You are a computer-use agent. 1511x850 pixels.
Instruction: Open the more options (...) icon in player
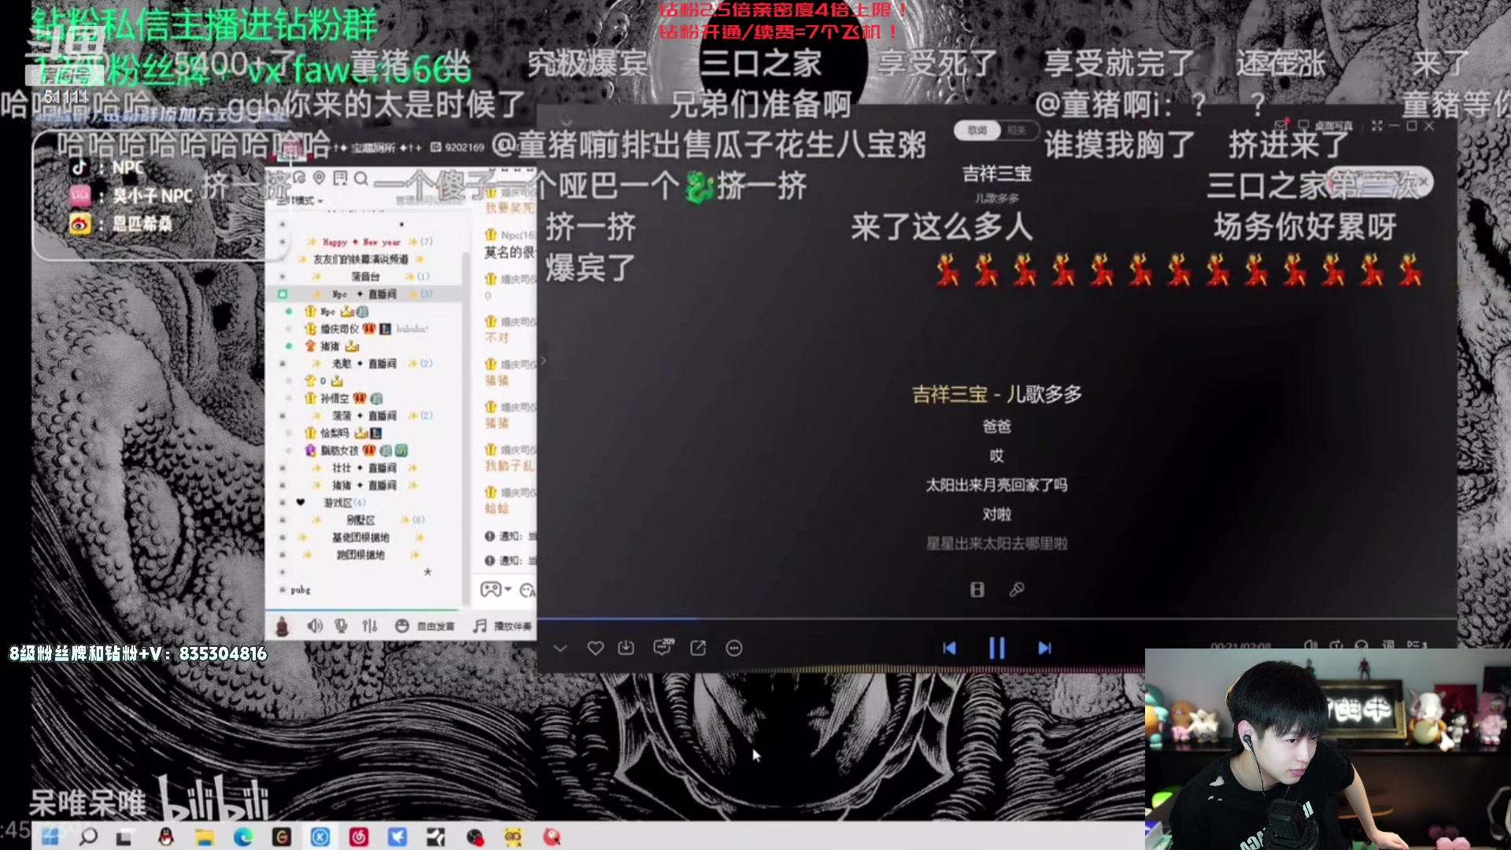pyautogui.click(x=733, y=648)
